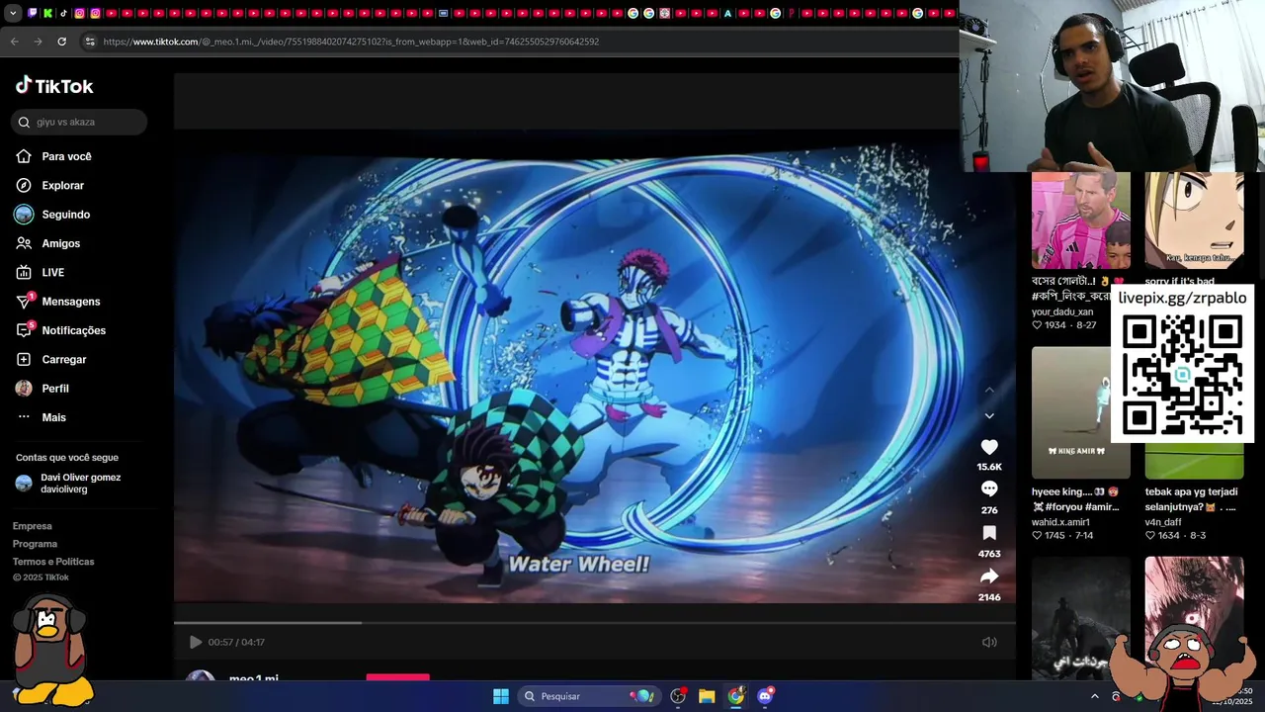Open comments via speech bubble icon
The height and width of the screenshot is (712, 1265).
pyautogui.click(x=989, y=489)
